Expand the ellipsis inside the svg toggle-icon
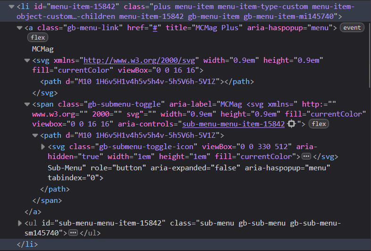This screenshot has height=251, width=371. click(x=306, y=156)
